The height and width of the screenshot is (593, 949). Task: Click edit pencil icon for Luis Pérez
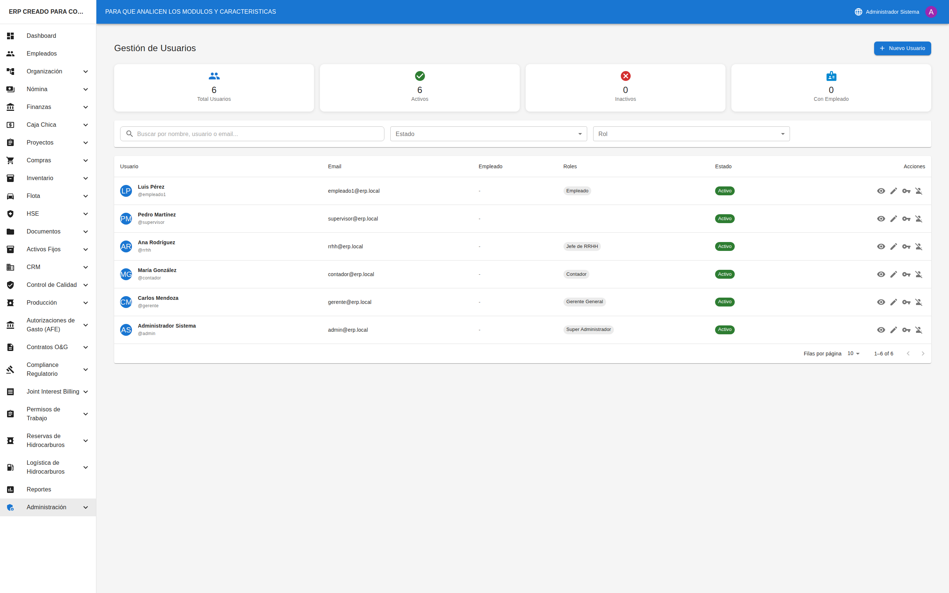point(893,191)
